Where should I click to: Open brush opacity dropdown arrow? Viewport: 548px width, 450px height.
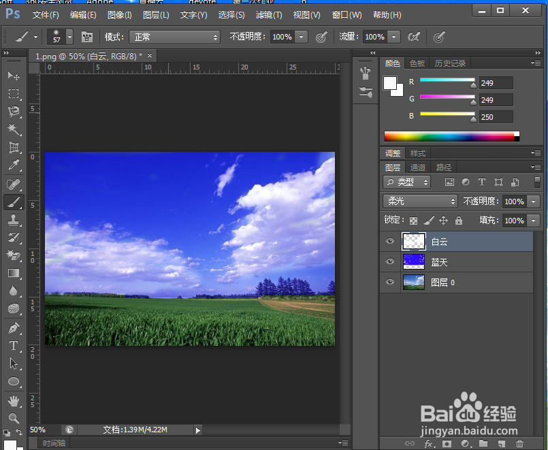coord(302,37)
